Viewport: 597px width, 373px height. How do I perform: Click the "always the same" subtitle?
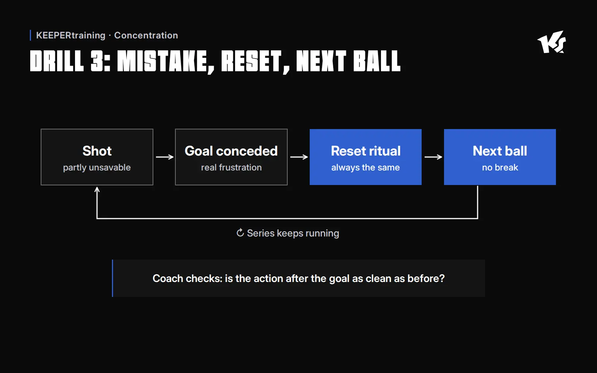[366, 167]
